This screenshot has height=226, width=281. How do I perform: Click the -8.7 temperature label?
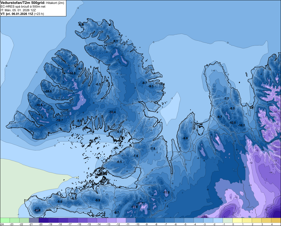144,83
